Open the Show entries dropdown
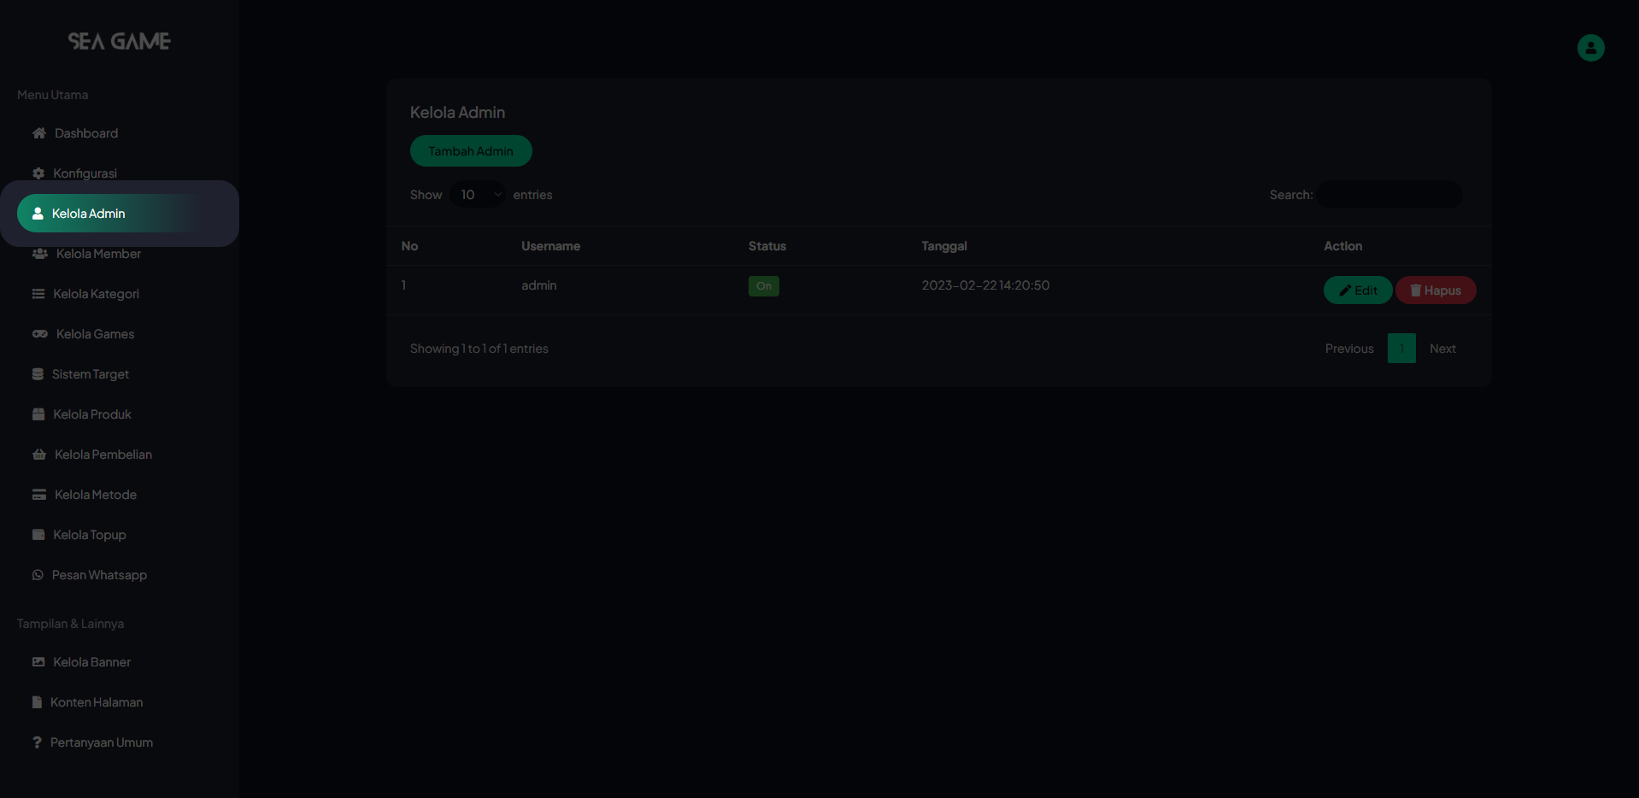The height and width of the screenshot is (798, 1639). (x=478, y=195)
